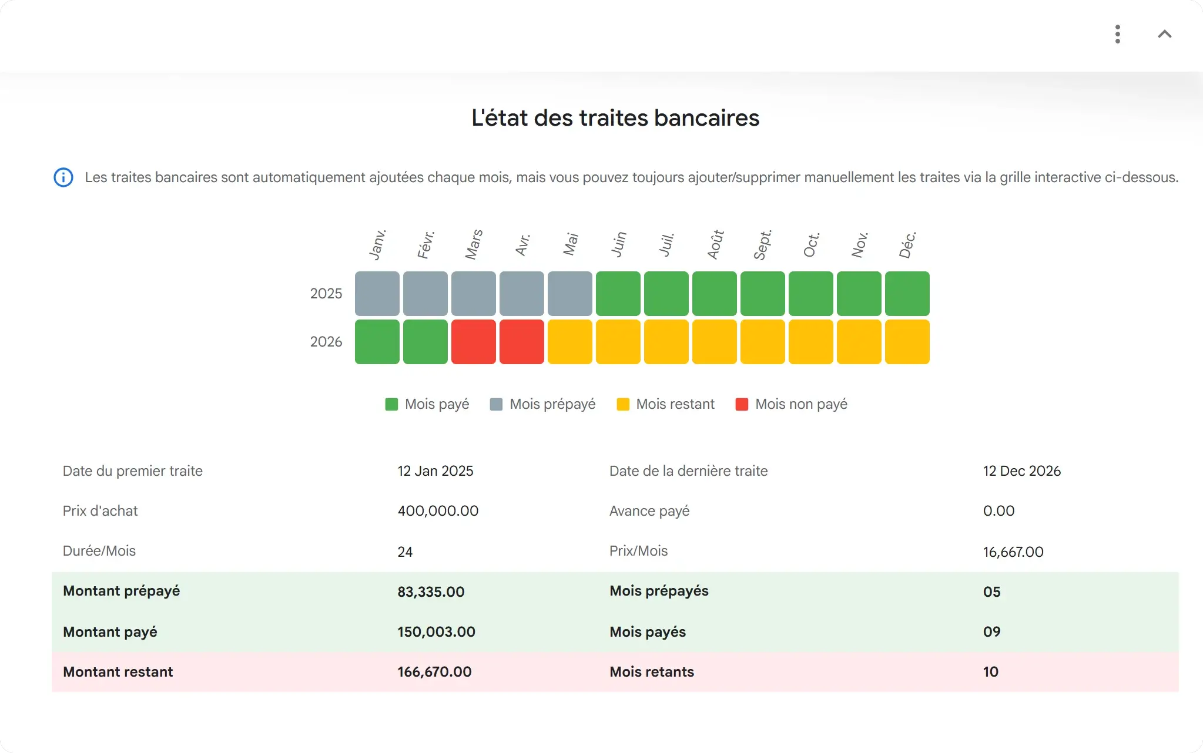
Task: Select the 'Mois payé' legend label
Action: (x=437, y=404)
